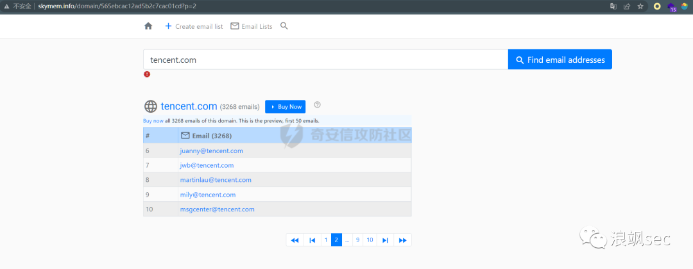Click the share page icon in address bar
The width and height of the screenshot is (693, 269).
(x=627, y=6)
